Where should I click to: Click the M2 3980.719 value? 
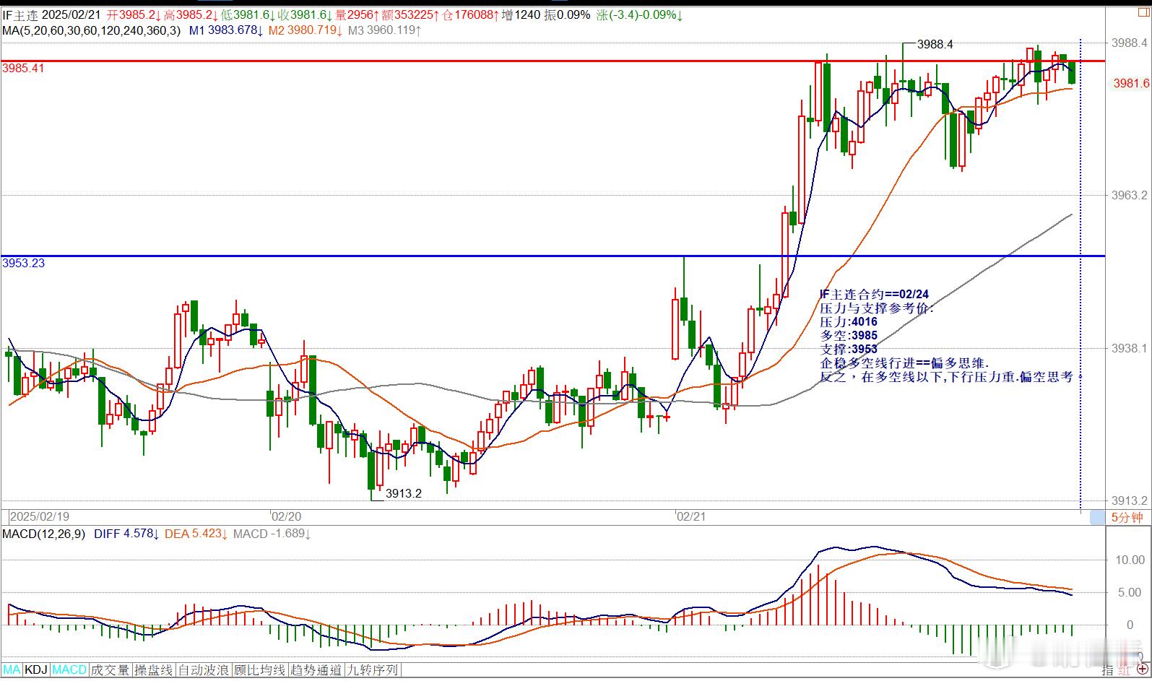tap(306, 30)
